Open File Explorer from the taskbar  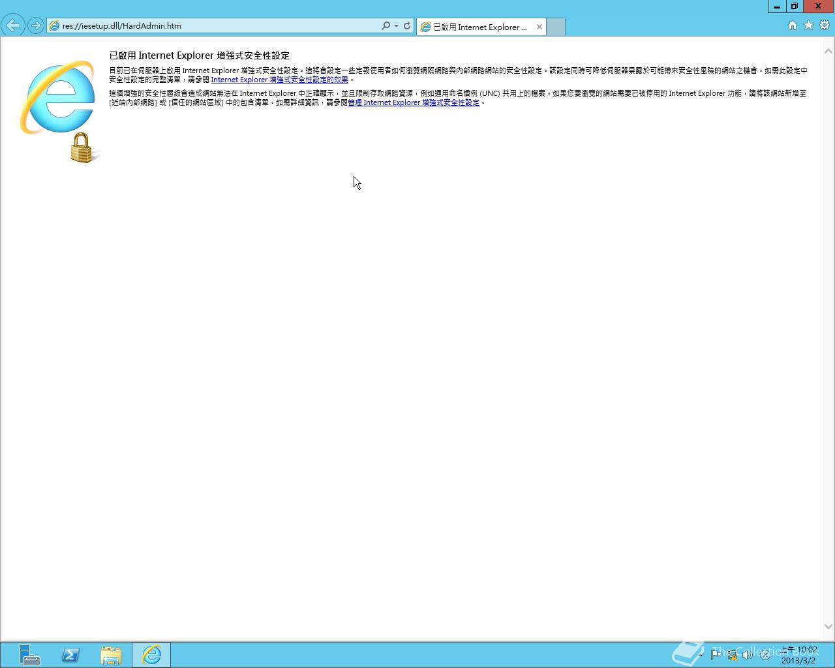tap(111, 655)
